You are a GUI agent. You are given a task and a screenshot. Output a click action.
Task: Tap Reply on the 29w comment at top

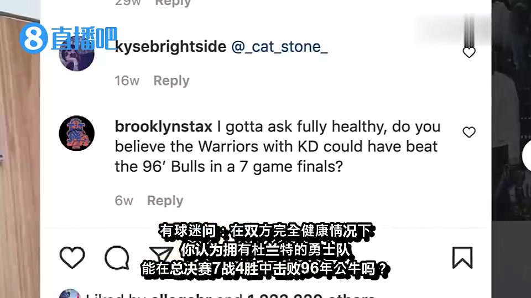(x=173, y=3)
